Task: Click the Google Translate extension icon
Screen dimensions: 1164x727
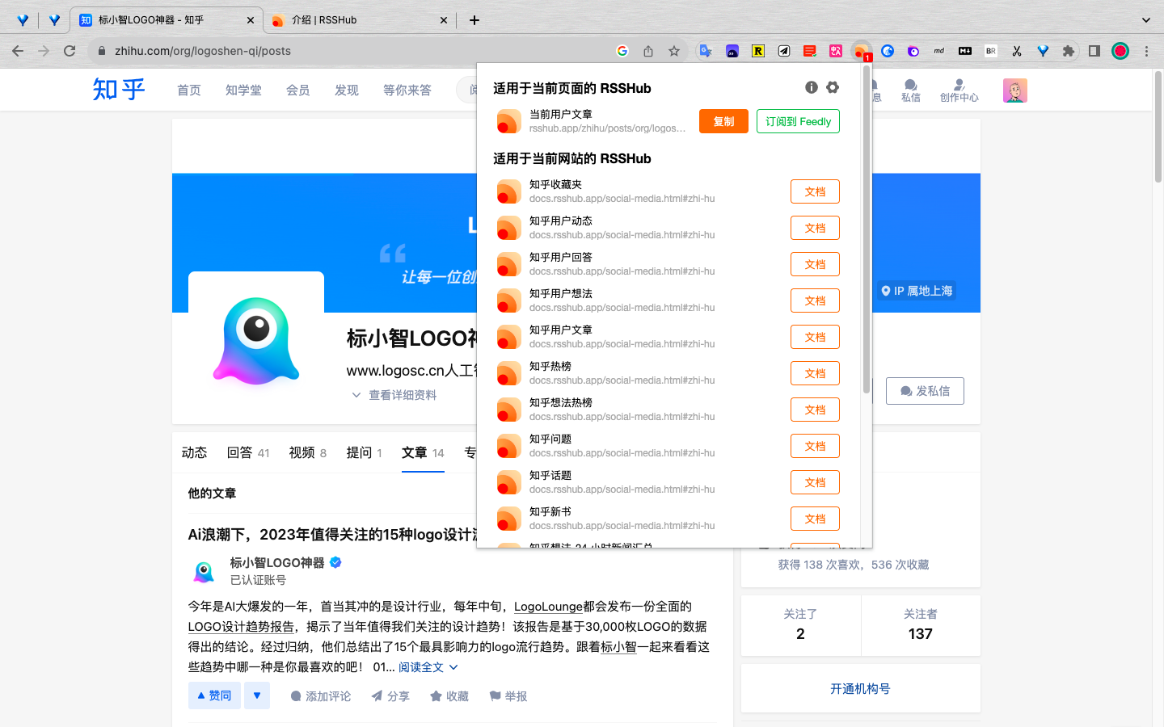Action: point(706,51)
